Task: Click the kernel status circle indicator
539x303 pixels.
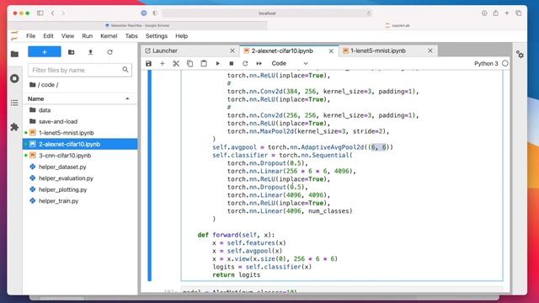Action: (x=505, y=63)
